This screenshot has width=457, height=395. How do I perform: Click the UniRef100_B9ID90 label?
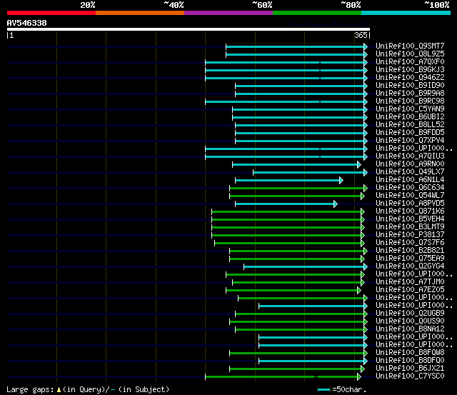pos(410,86)
